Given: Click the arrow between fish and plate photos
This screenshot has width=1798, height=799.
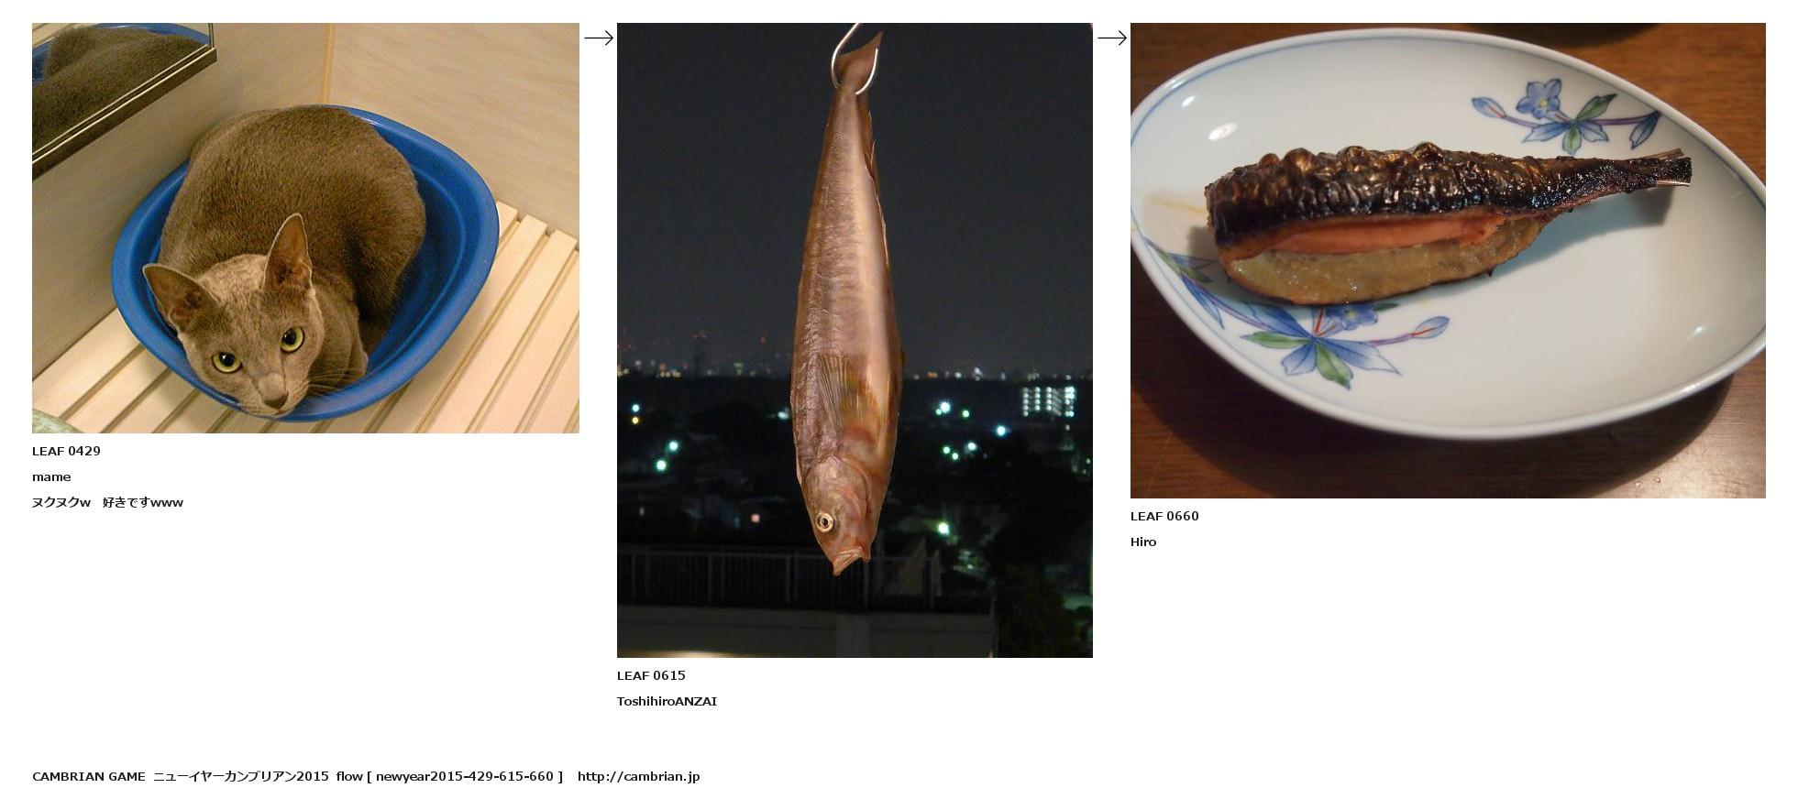Looking at the screenshot, I should tap(1112, 38).
